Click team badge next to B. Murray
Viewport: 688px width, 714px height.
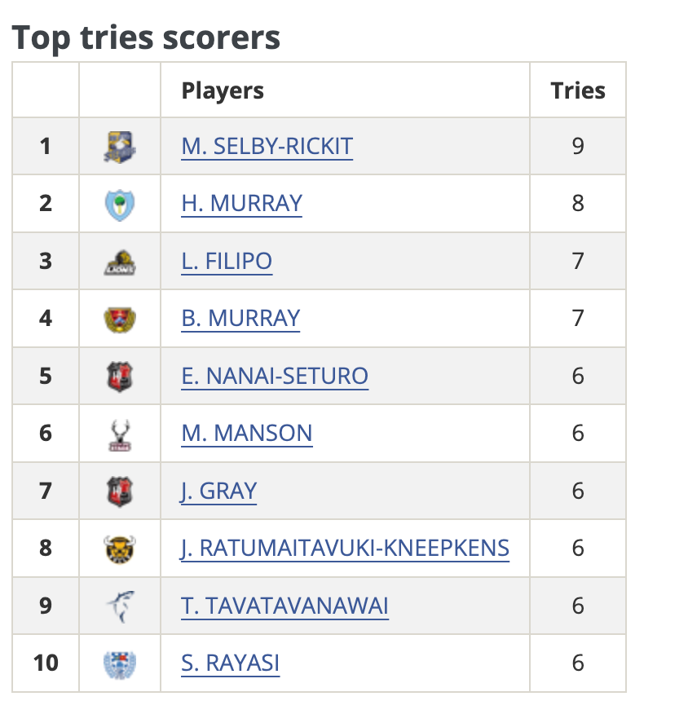[121, 319]
